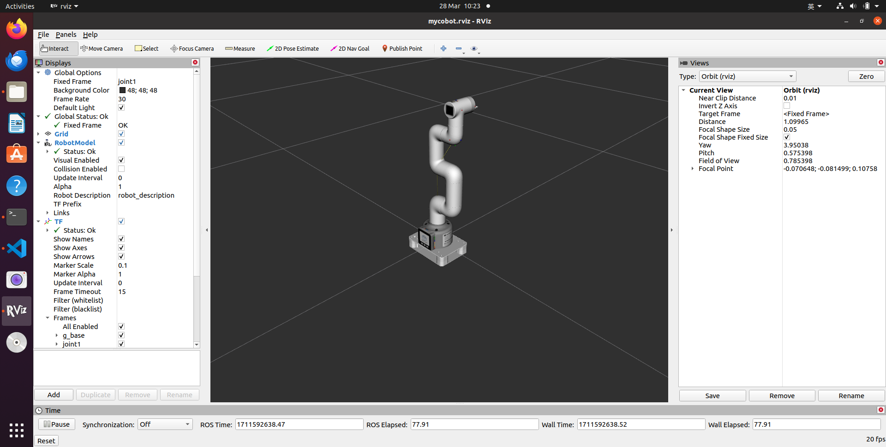
Task: Activate the Move Camera tool
Action: pyautogui.click(x=102, y=48)
